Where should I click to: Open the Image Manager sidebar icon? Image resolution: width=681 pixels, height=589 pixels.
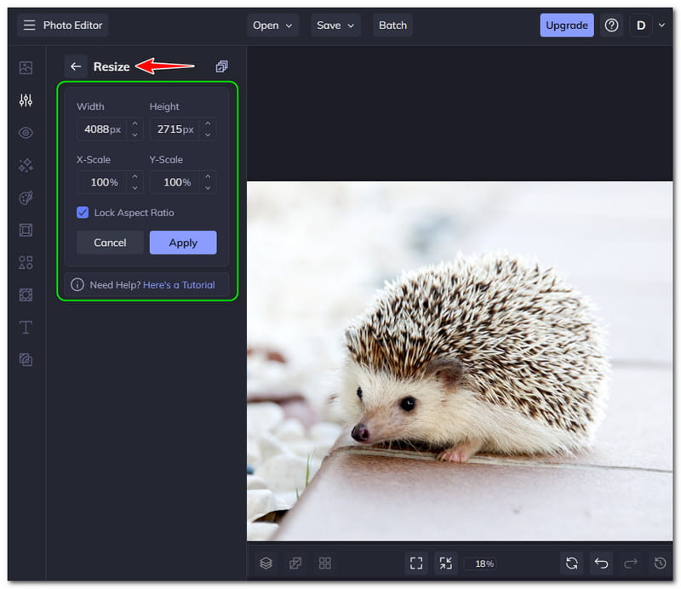click(x=26, y=68)
